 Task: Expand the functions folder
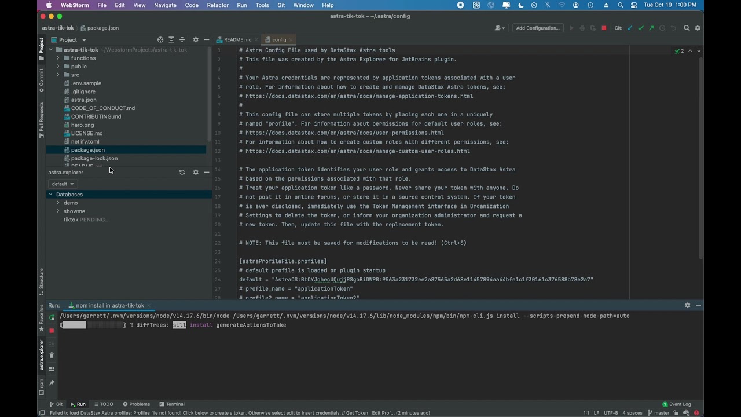(58, 58)
